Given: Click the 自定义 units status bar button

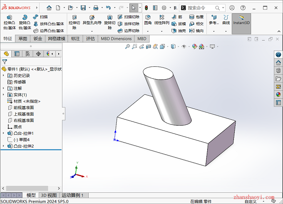Looking at the screenshot, I should [x=251, y=201].
